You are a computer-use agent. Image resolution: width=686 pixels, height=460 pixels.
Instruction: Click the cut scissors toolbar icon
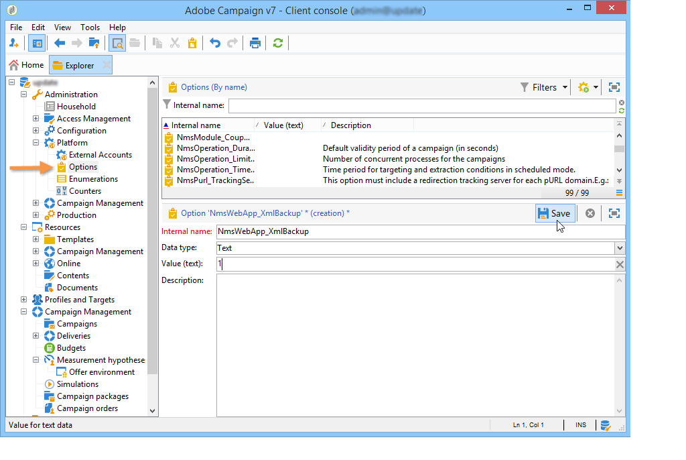[x=175, y=43]
